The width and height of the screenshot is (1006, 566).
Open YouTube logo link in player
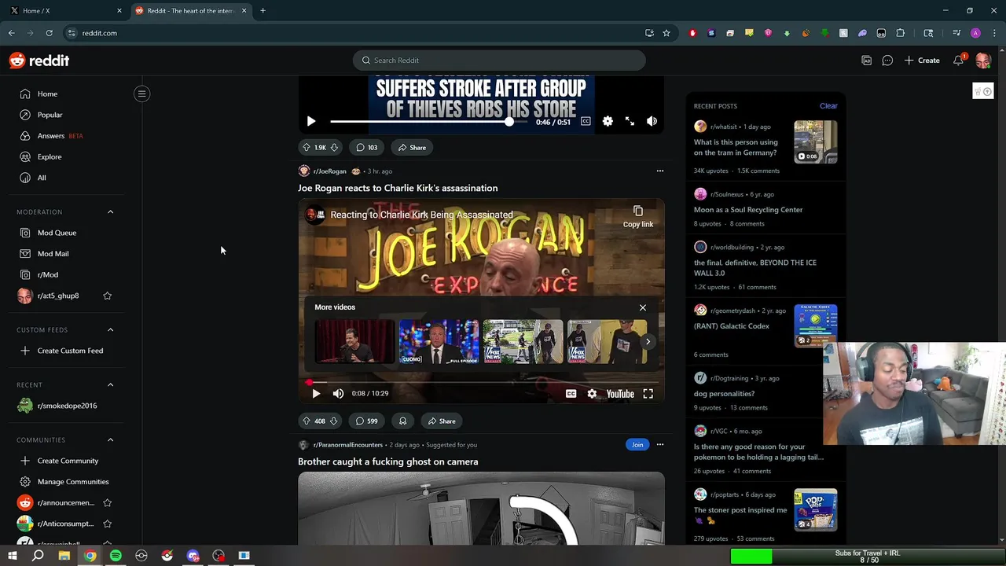pos(620,394)
